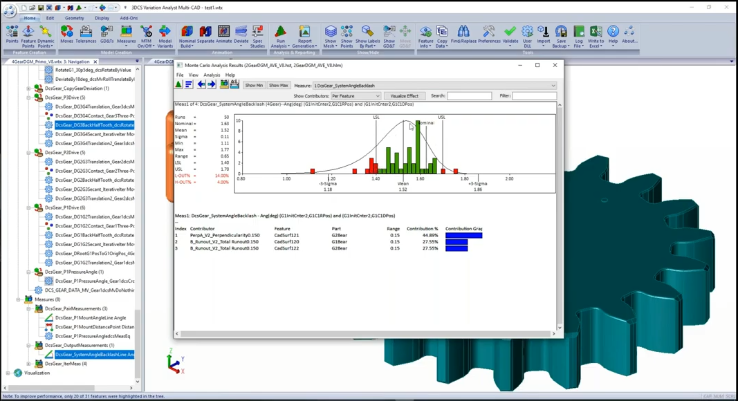Toggle Show GD&T visibility
The width and height of the screenshot is (738, 401).
(389, 35)
